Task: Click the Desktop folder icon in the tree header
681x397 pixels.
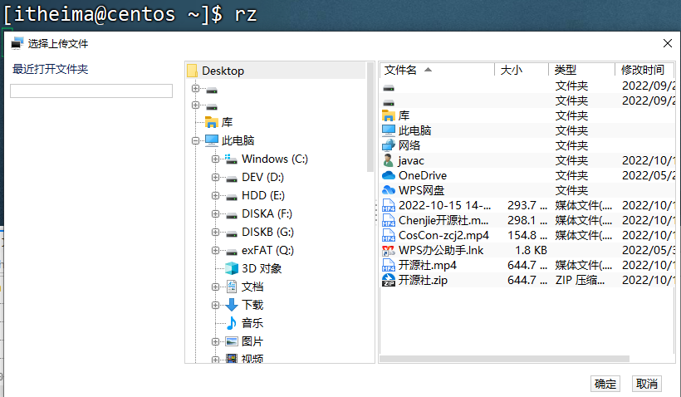Action: (x=192, y=71)
